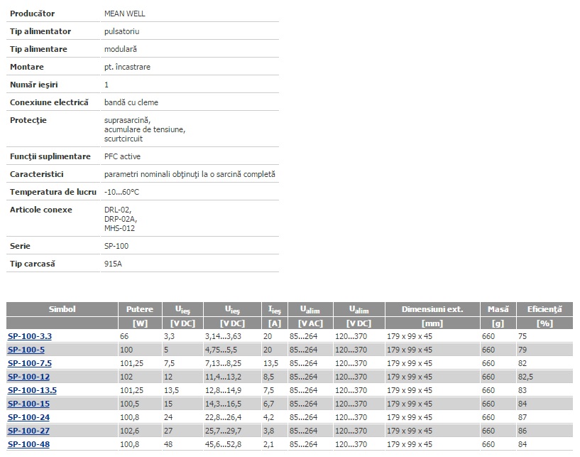Image resolution: width=580 pixels, height=457 pixels.
Task: Open the SP-100-3.3 product link
Action: (x=30, y=336)
